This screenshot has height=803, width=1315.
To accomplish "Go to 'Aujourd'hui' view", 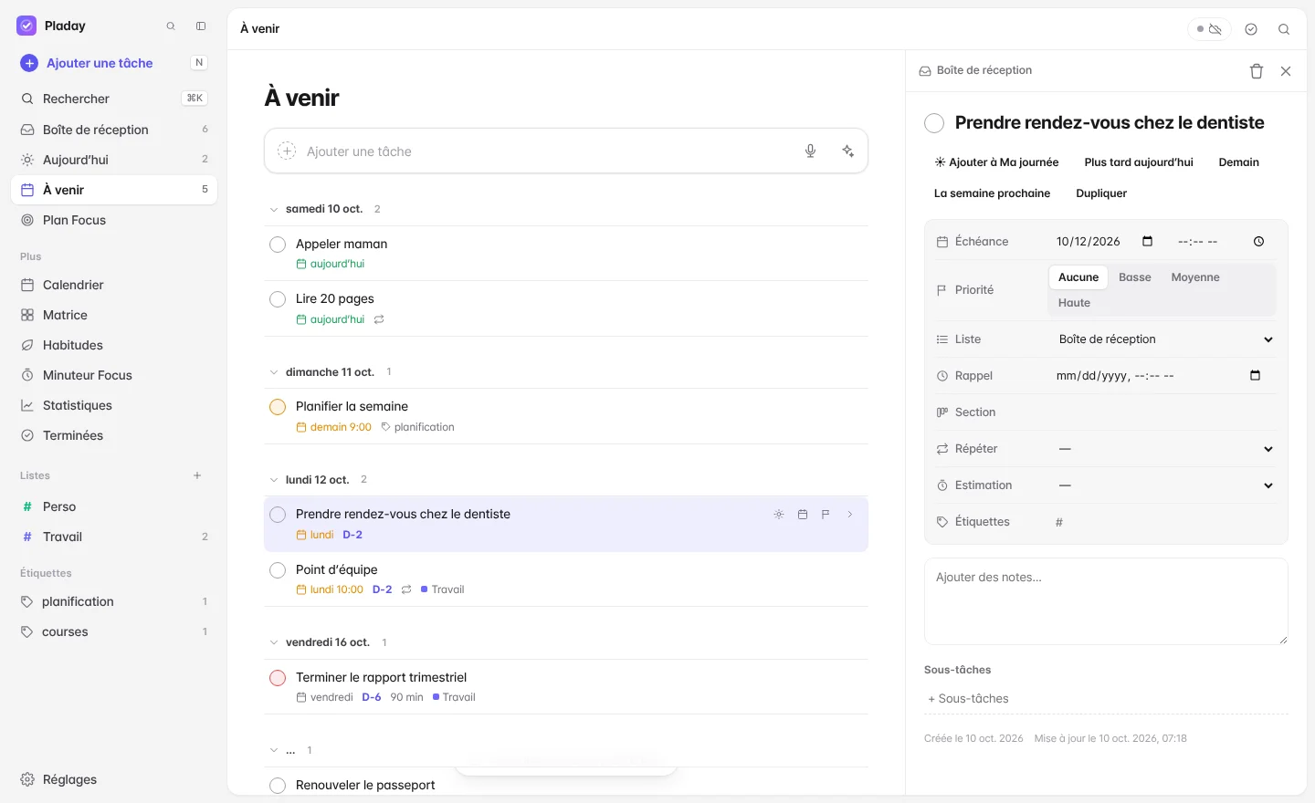I will (x=114, y=160).
